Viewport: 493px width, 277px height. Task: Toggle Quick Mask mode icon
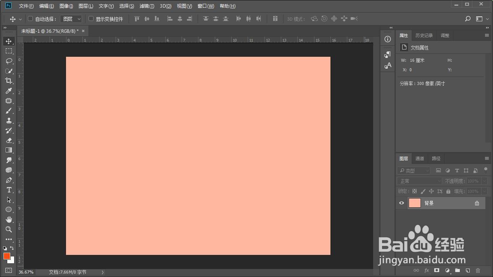point(9,270)
